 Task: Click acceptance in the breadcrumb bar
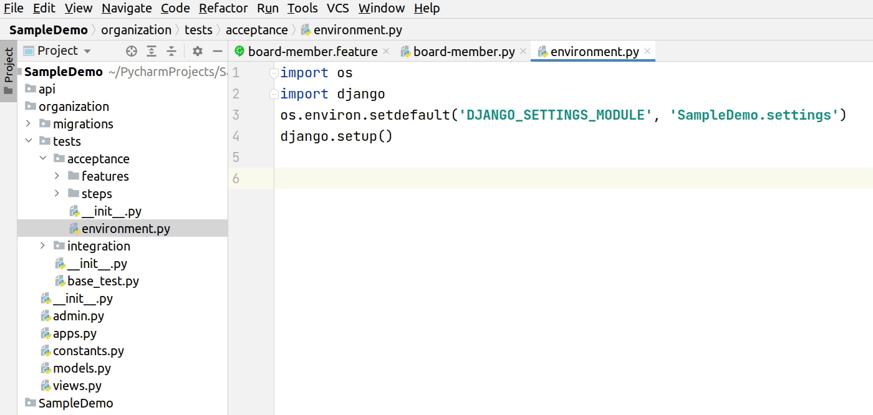pos(256,29)
